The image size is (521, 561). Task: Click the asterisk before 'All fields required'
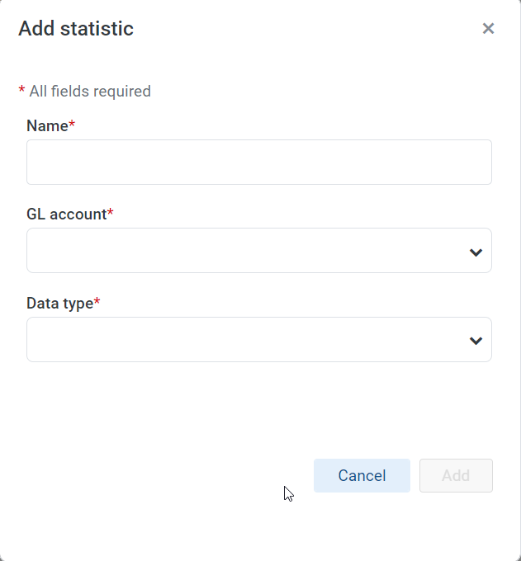coord(21,89)
